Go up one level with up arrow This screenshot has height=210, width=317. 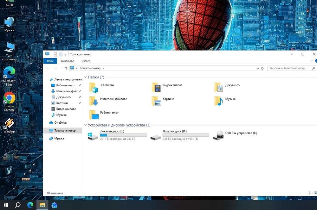66,68
